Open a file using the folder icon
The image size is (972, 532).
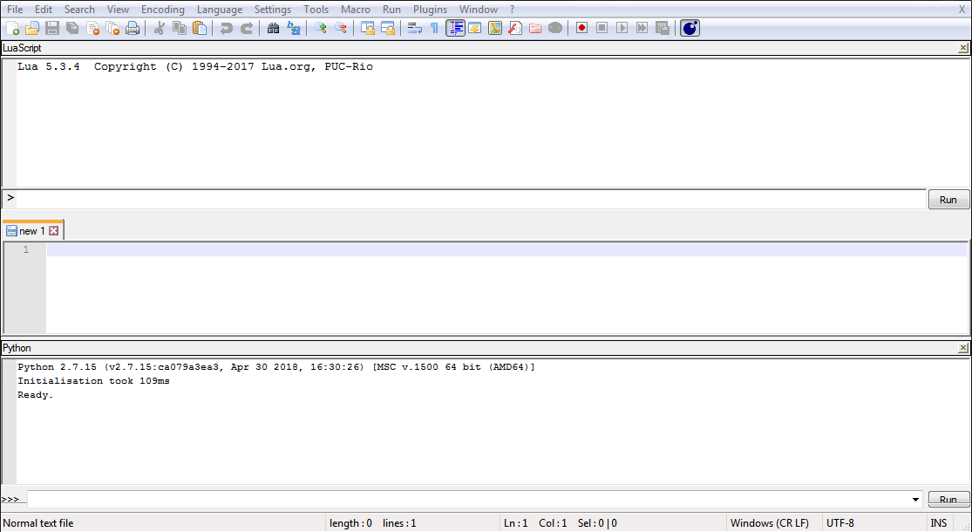click(x=32, y=28)
